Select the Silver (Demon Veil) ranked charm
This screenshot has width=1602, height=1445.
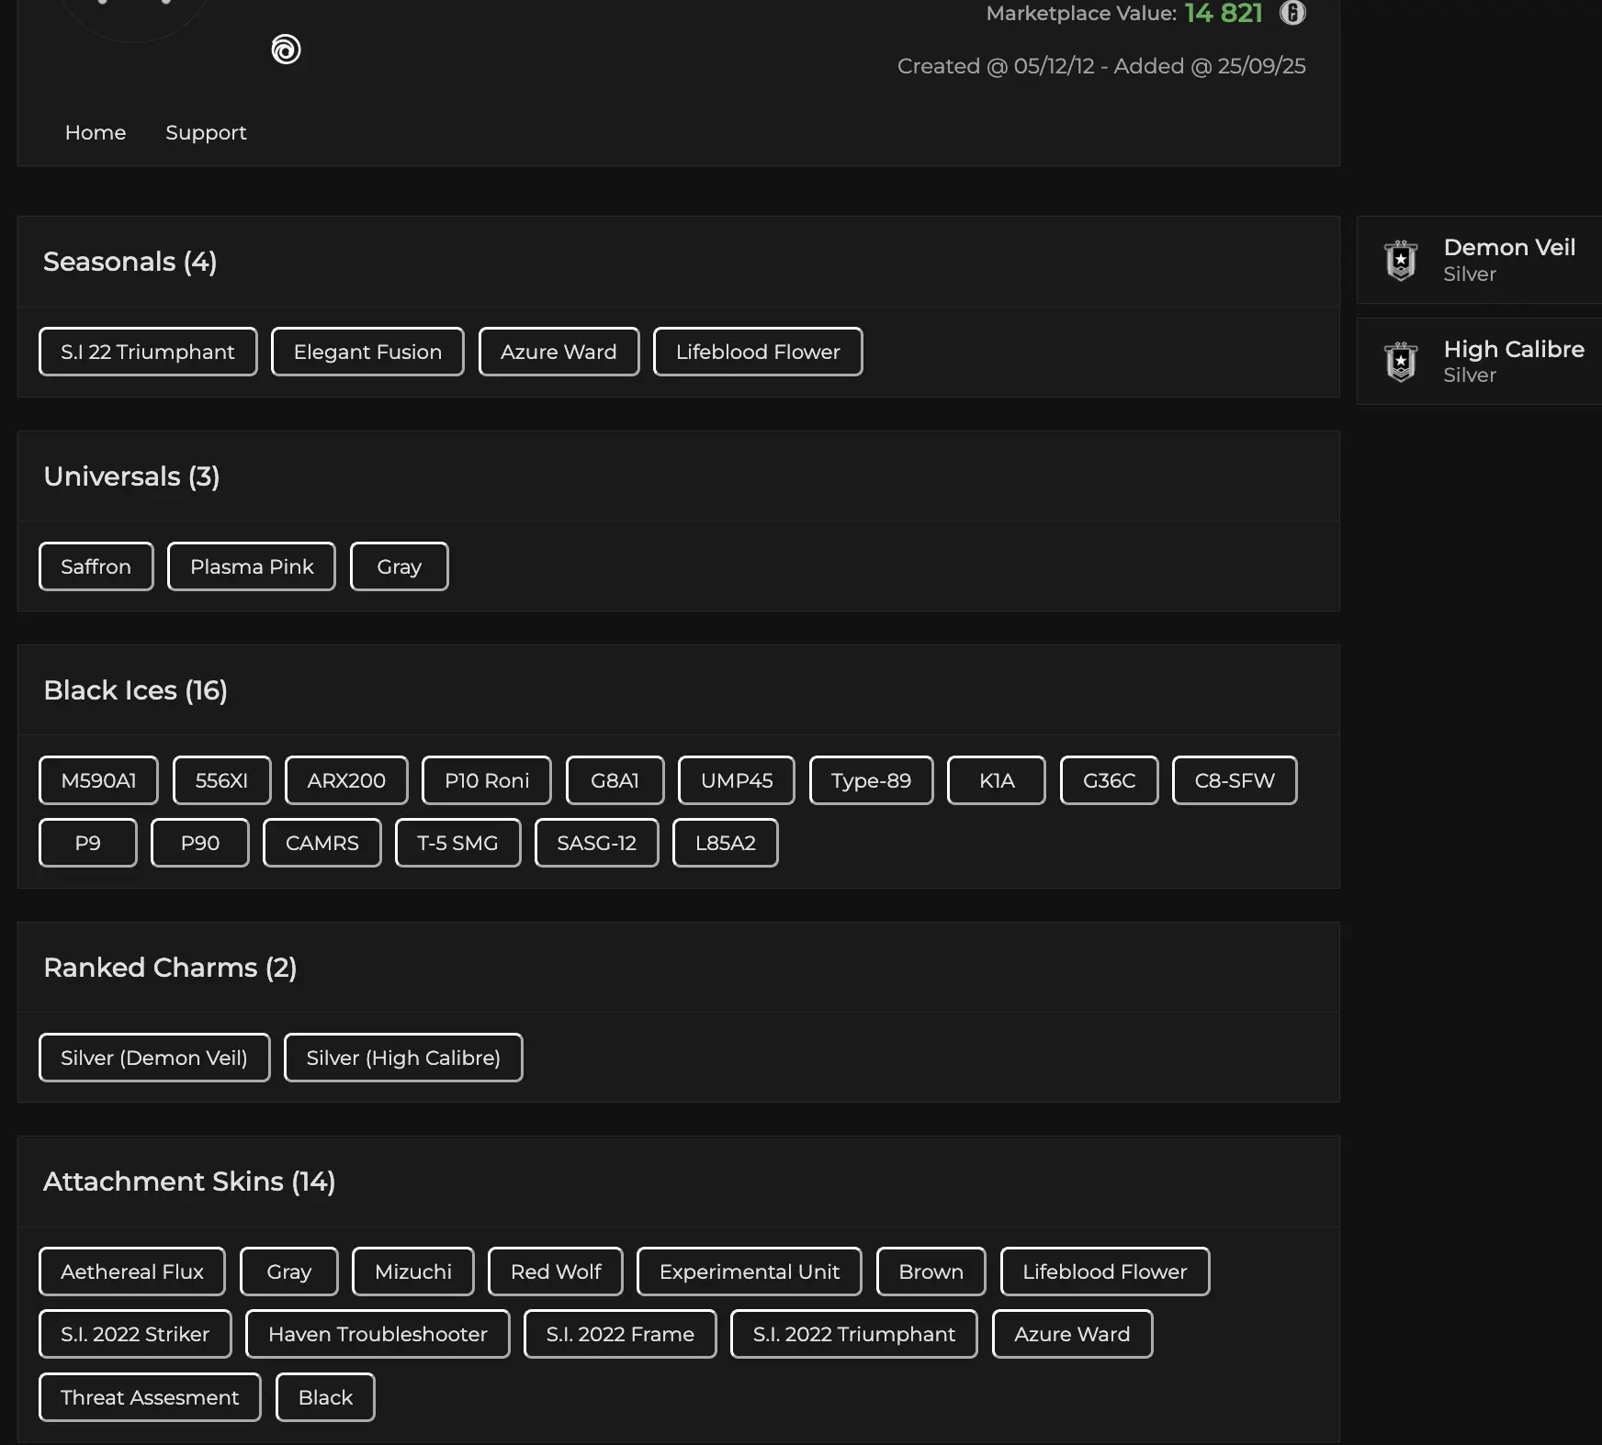pyautogui.click(x=154, y=1059)
